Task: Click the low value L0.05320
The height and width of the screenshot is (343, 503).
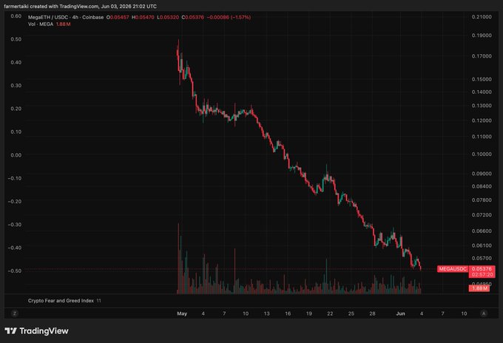Action: point(168,17)
